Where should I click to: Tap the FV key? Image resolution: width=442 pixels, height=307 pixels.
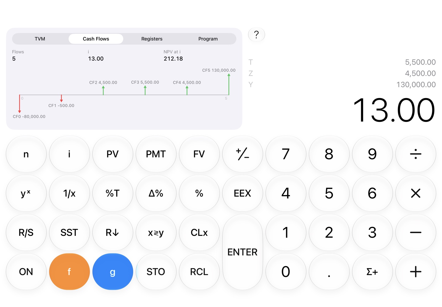pos(199,154)
